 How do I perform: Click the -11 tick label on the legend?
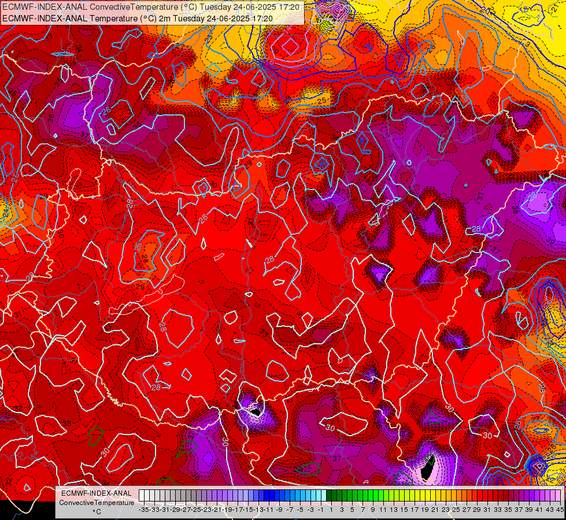click(269, 510)
